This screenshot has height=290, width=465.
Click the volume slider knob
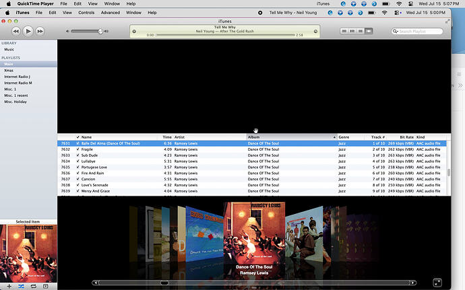click(x=100, y=31)
